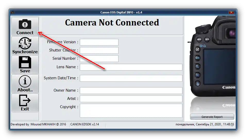Click the 'Firmware Version :' label
The image size is (246, 139).
[62, 42]
